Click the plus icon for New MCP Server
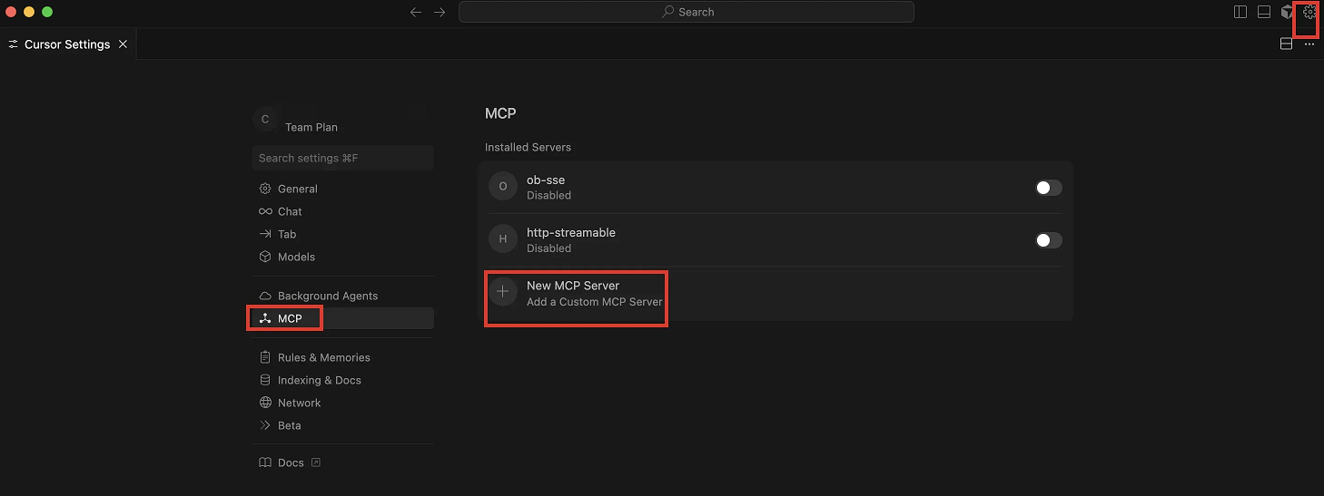The width and height of the screenshot is (1324, 496). [x=503, y=292]
